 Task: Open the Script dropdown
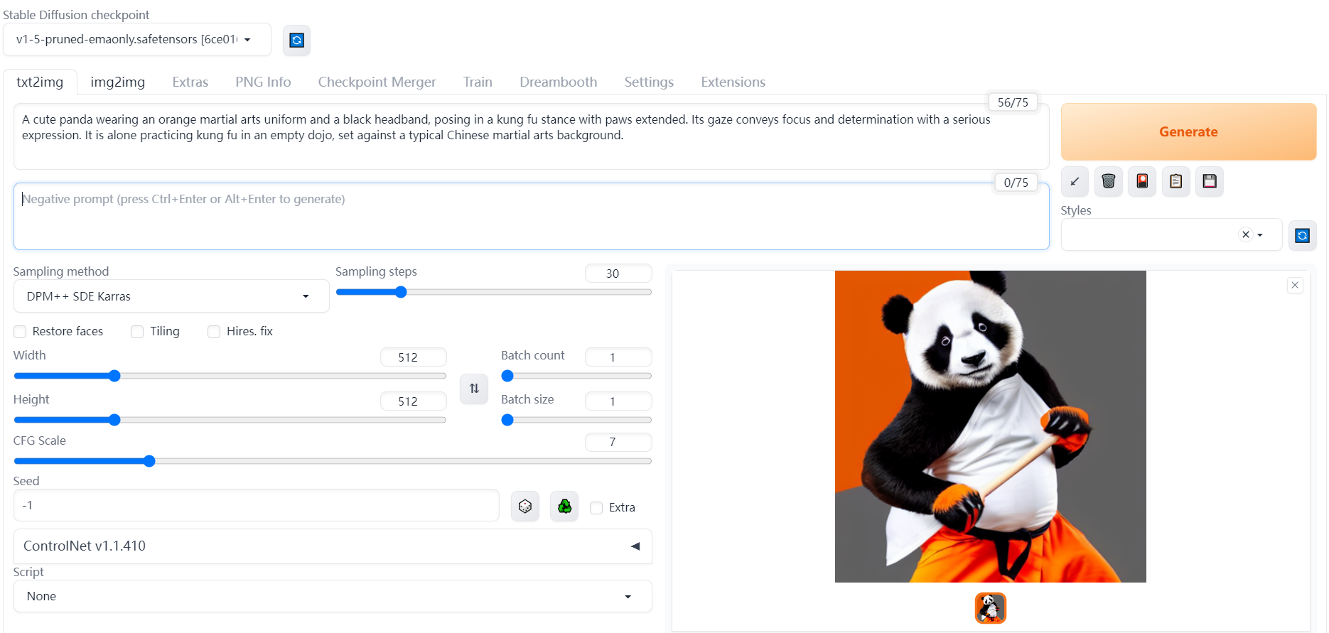tap(333, 596)
